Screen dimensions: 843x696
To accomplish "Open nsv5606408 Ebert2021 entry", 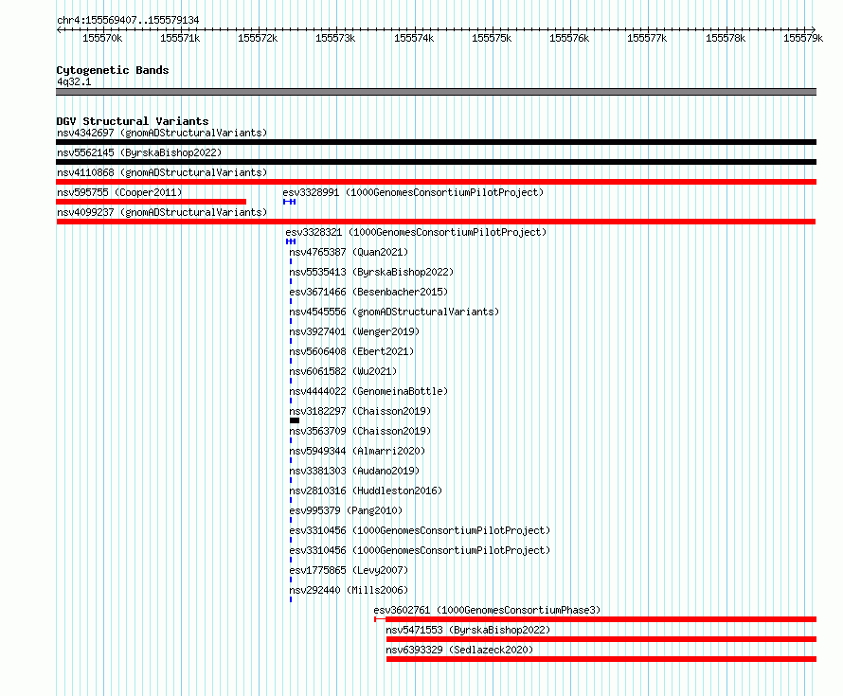I will [x=351, y=351].
